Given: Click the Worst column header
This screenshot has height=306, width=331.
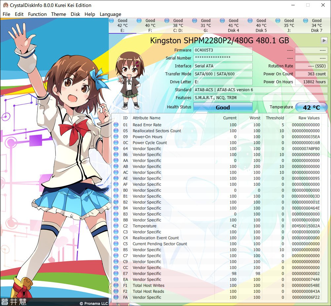Looking at the screenshot, I should 255,118.
